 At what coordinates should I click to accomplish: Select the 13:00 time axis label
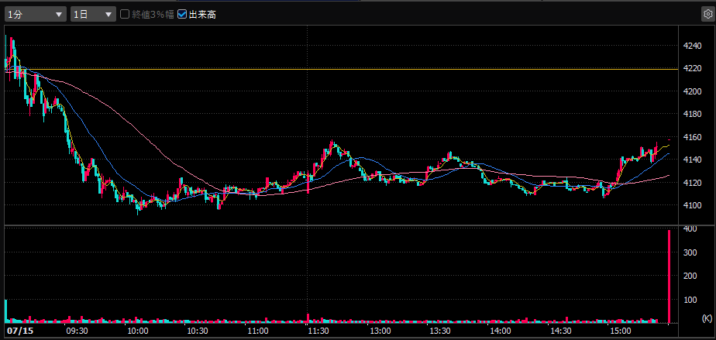(380, 330)
